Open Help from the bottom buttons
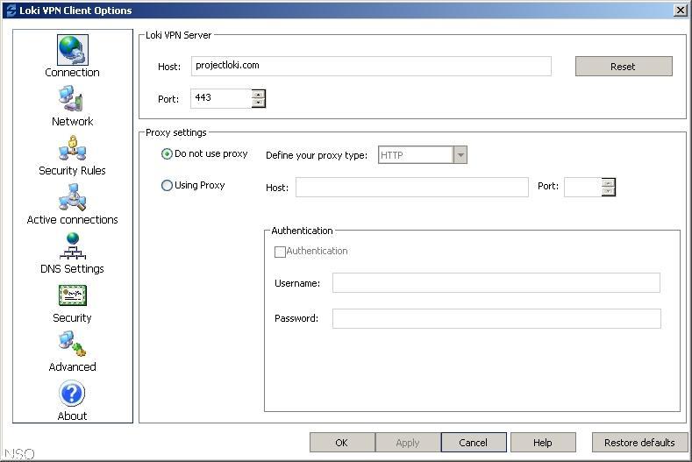 [x=543, y=443]
